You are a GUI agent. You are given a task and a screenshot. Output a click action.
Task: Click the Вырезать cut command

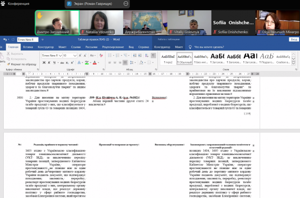[x=15, y=54]
